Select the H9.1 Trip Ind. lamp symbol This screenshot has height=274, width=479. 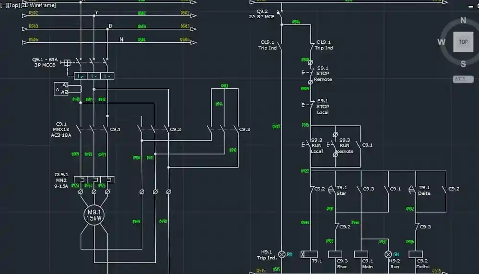coord(282,254)
